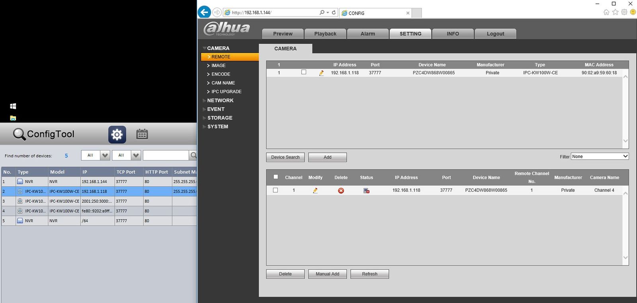Click the status icon for Channel 1

366,191
